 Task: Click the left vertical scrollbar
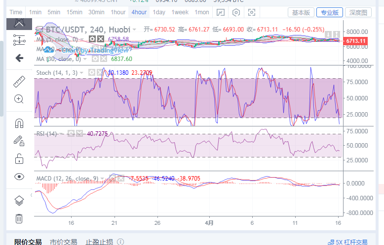click(x=1, y=78)
